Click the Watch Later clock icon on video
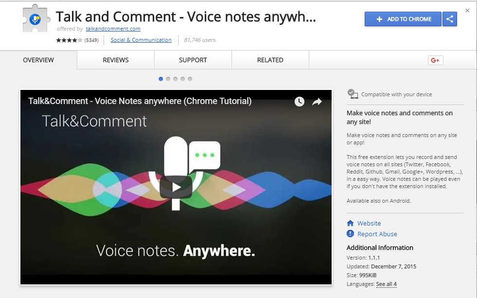Image resolution: width=477 pixels, height=298 pixels. [300, 102]
